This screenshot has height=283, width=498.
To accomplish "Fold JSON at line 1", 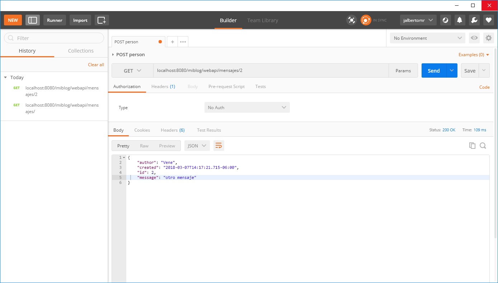I will coord(124,157).
